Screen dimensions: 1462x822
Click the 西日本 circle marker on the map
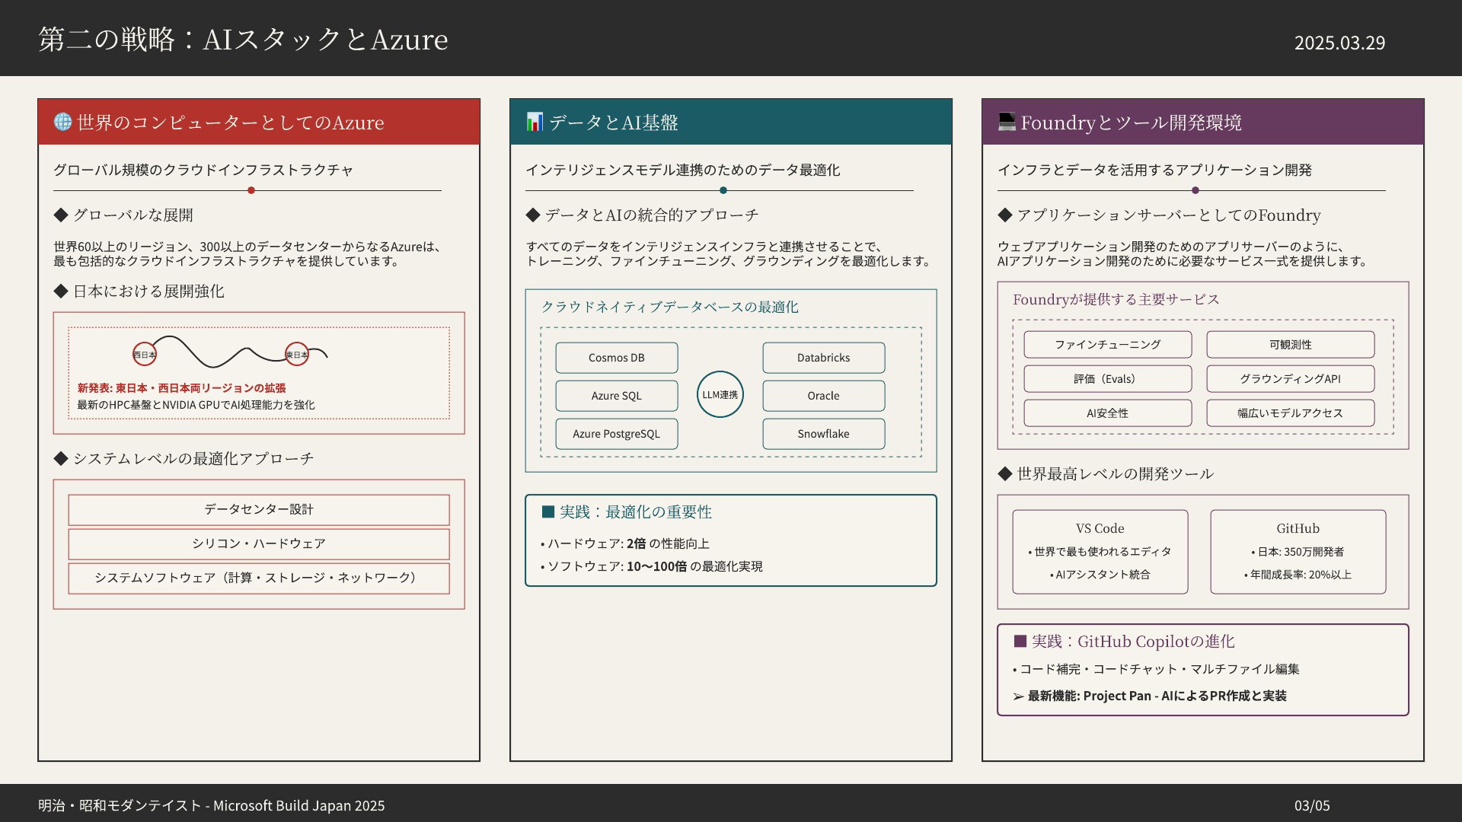145,355
